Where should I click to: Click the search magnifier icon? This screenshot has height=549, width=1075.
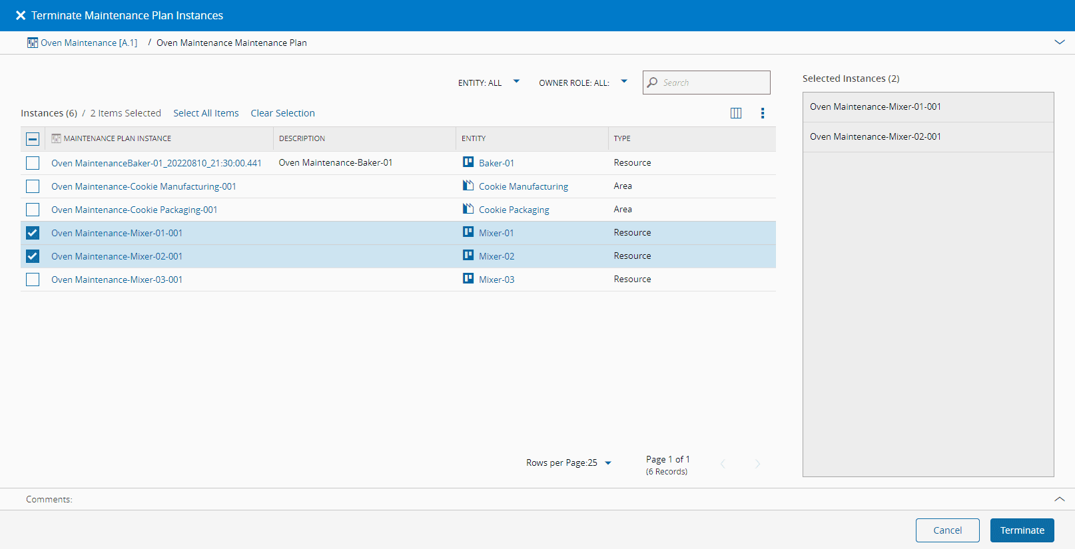[653, 83]
